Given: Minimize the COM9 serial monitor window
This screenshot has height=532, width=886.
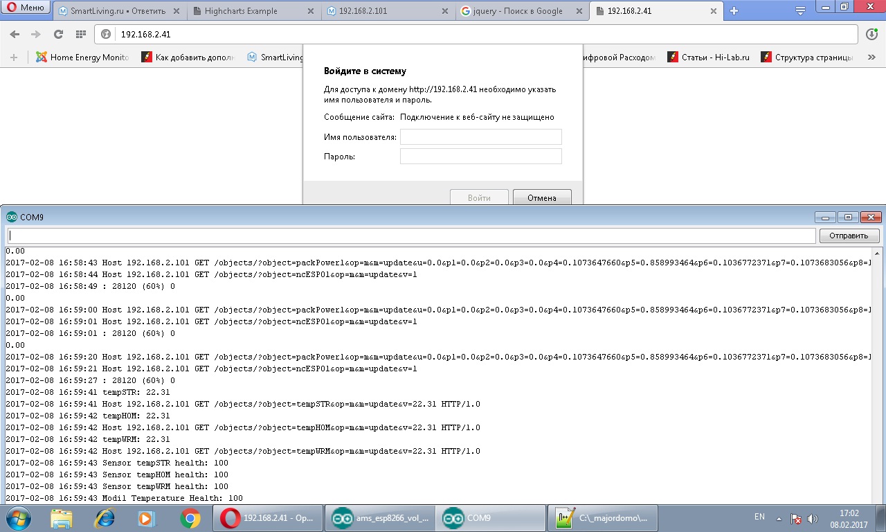Looking at the screenshot, I should click(x=825, y=217).
